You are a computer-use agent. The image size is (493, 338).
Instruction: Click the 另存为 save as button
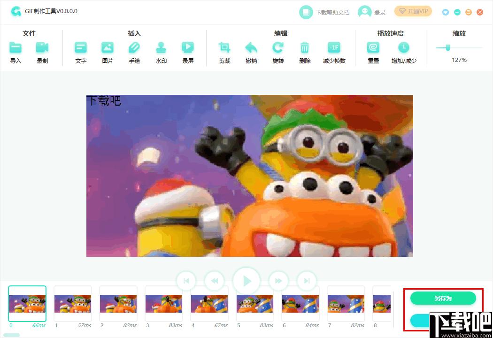443,298
